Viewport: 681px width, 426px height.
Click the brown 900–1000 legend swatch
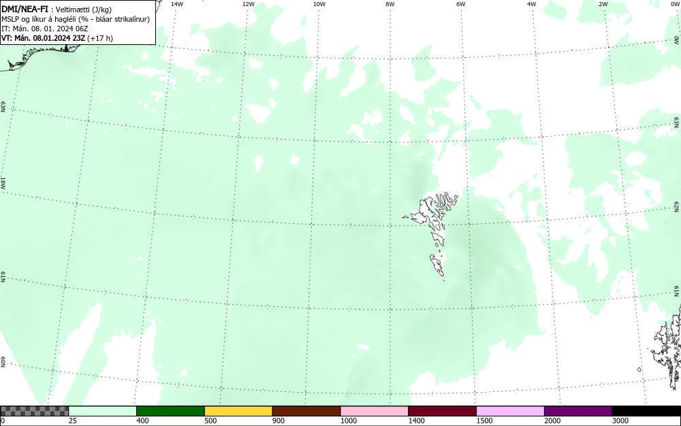(306, 411)
